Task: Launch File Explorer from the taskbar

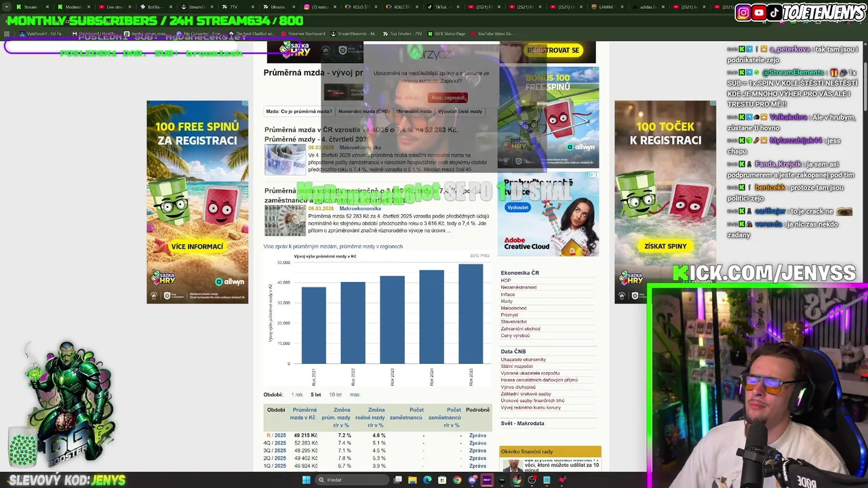Action: [412, 480]
